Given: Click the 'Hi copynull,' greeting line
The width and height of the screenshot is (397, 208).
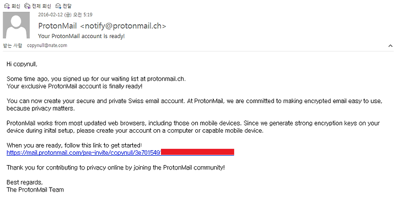Looking at the screenshot, I should pyautogui.click(x=22, y=64).
